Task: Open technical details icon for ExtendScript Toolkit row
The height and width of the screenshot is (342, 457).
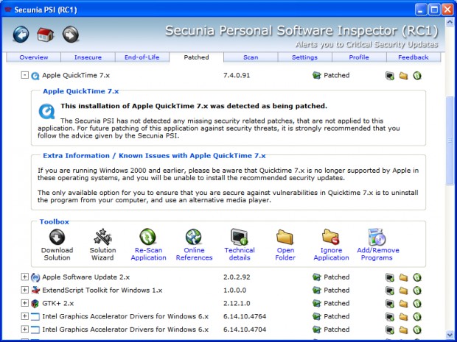Action: point(390,291)
